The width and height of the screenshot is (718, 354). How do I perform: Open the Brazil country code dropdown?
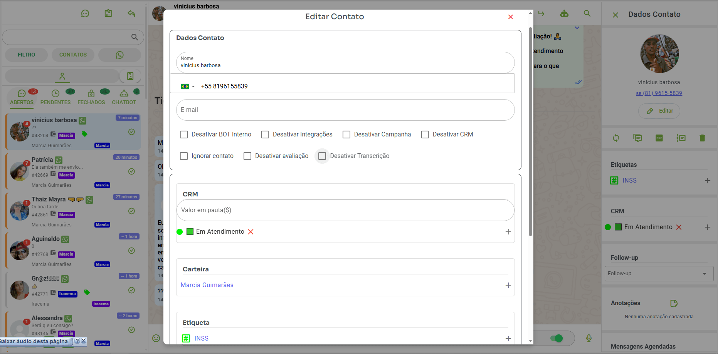tap(188, 86)
